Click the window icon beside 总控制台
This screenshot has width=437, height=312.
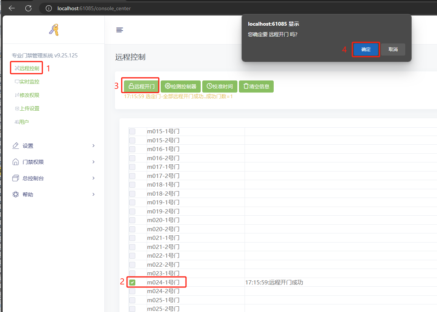pos(15,178)
